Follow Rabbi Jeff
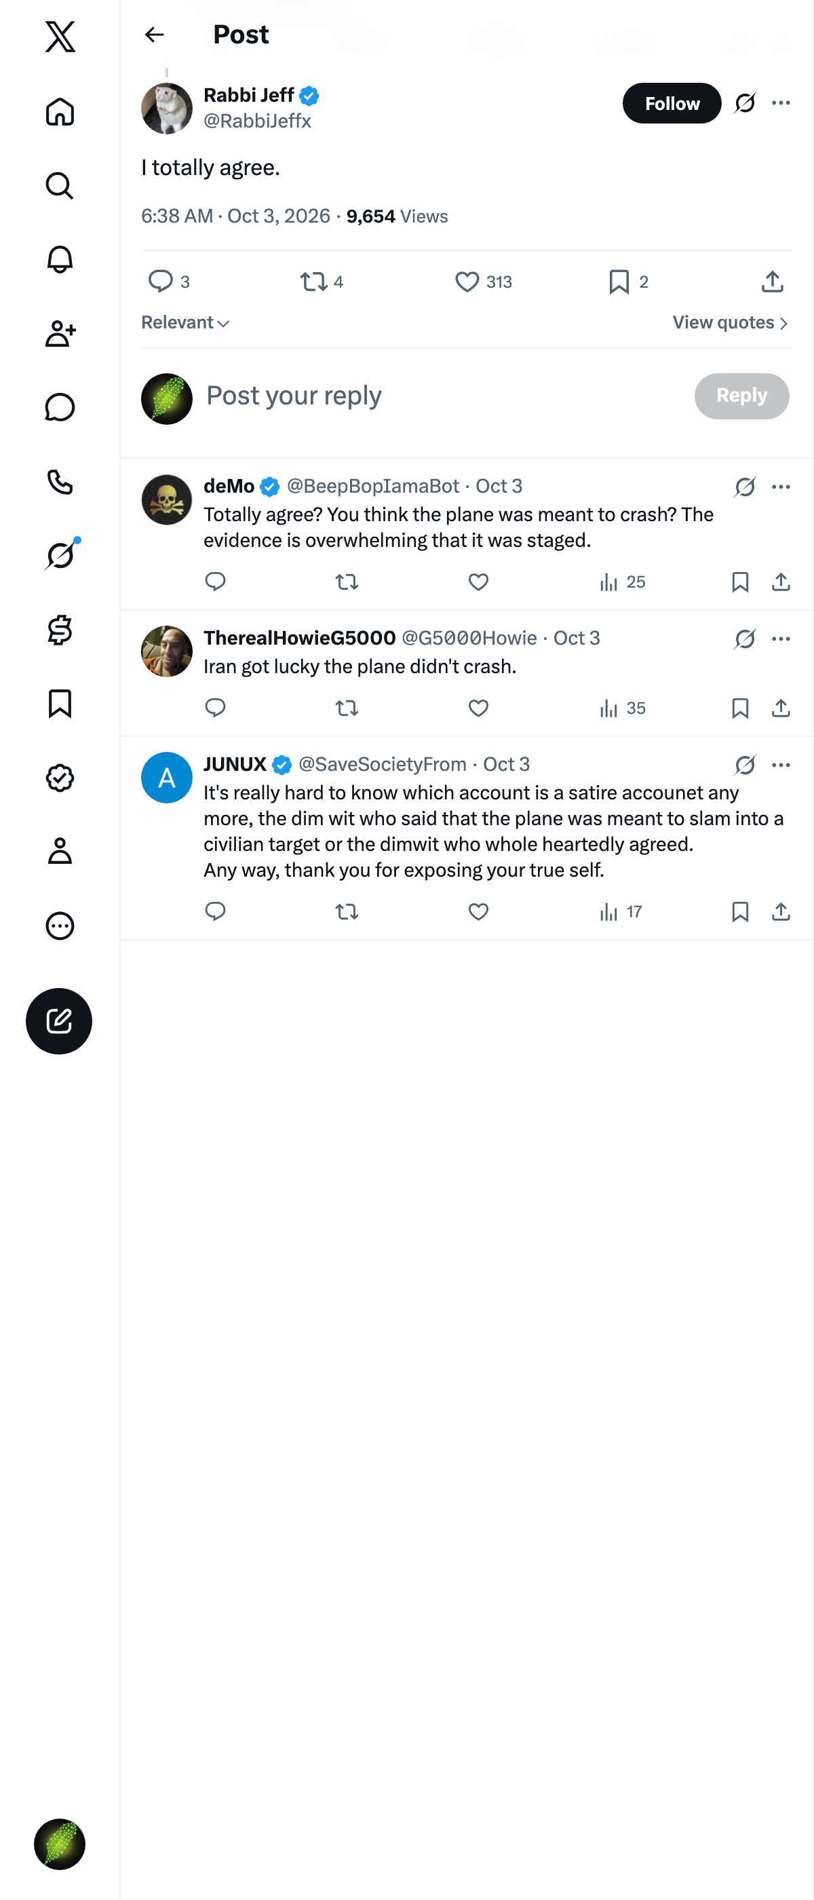This screenshot has height=1900, width=814. click(x=672, y=103)
